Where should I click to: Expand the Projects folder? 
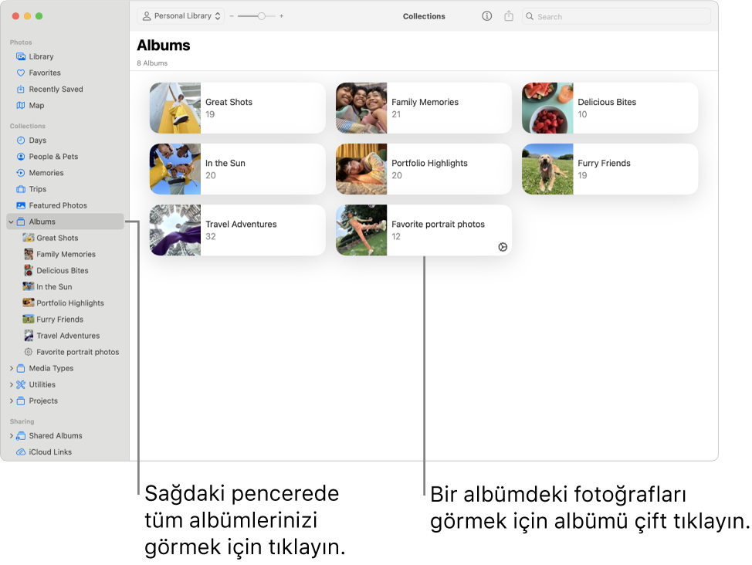11,401
